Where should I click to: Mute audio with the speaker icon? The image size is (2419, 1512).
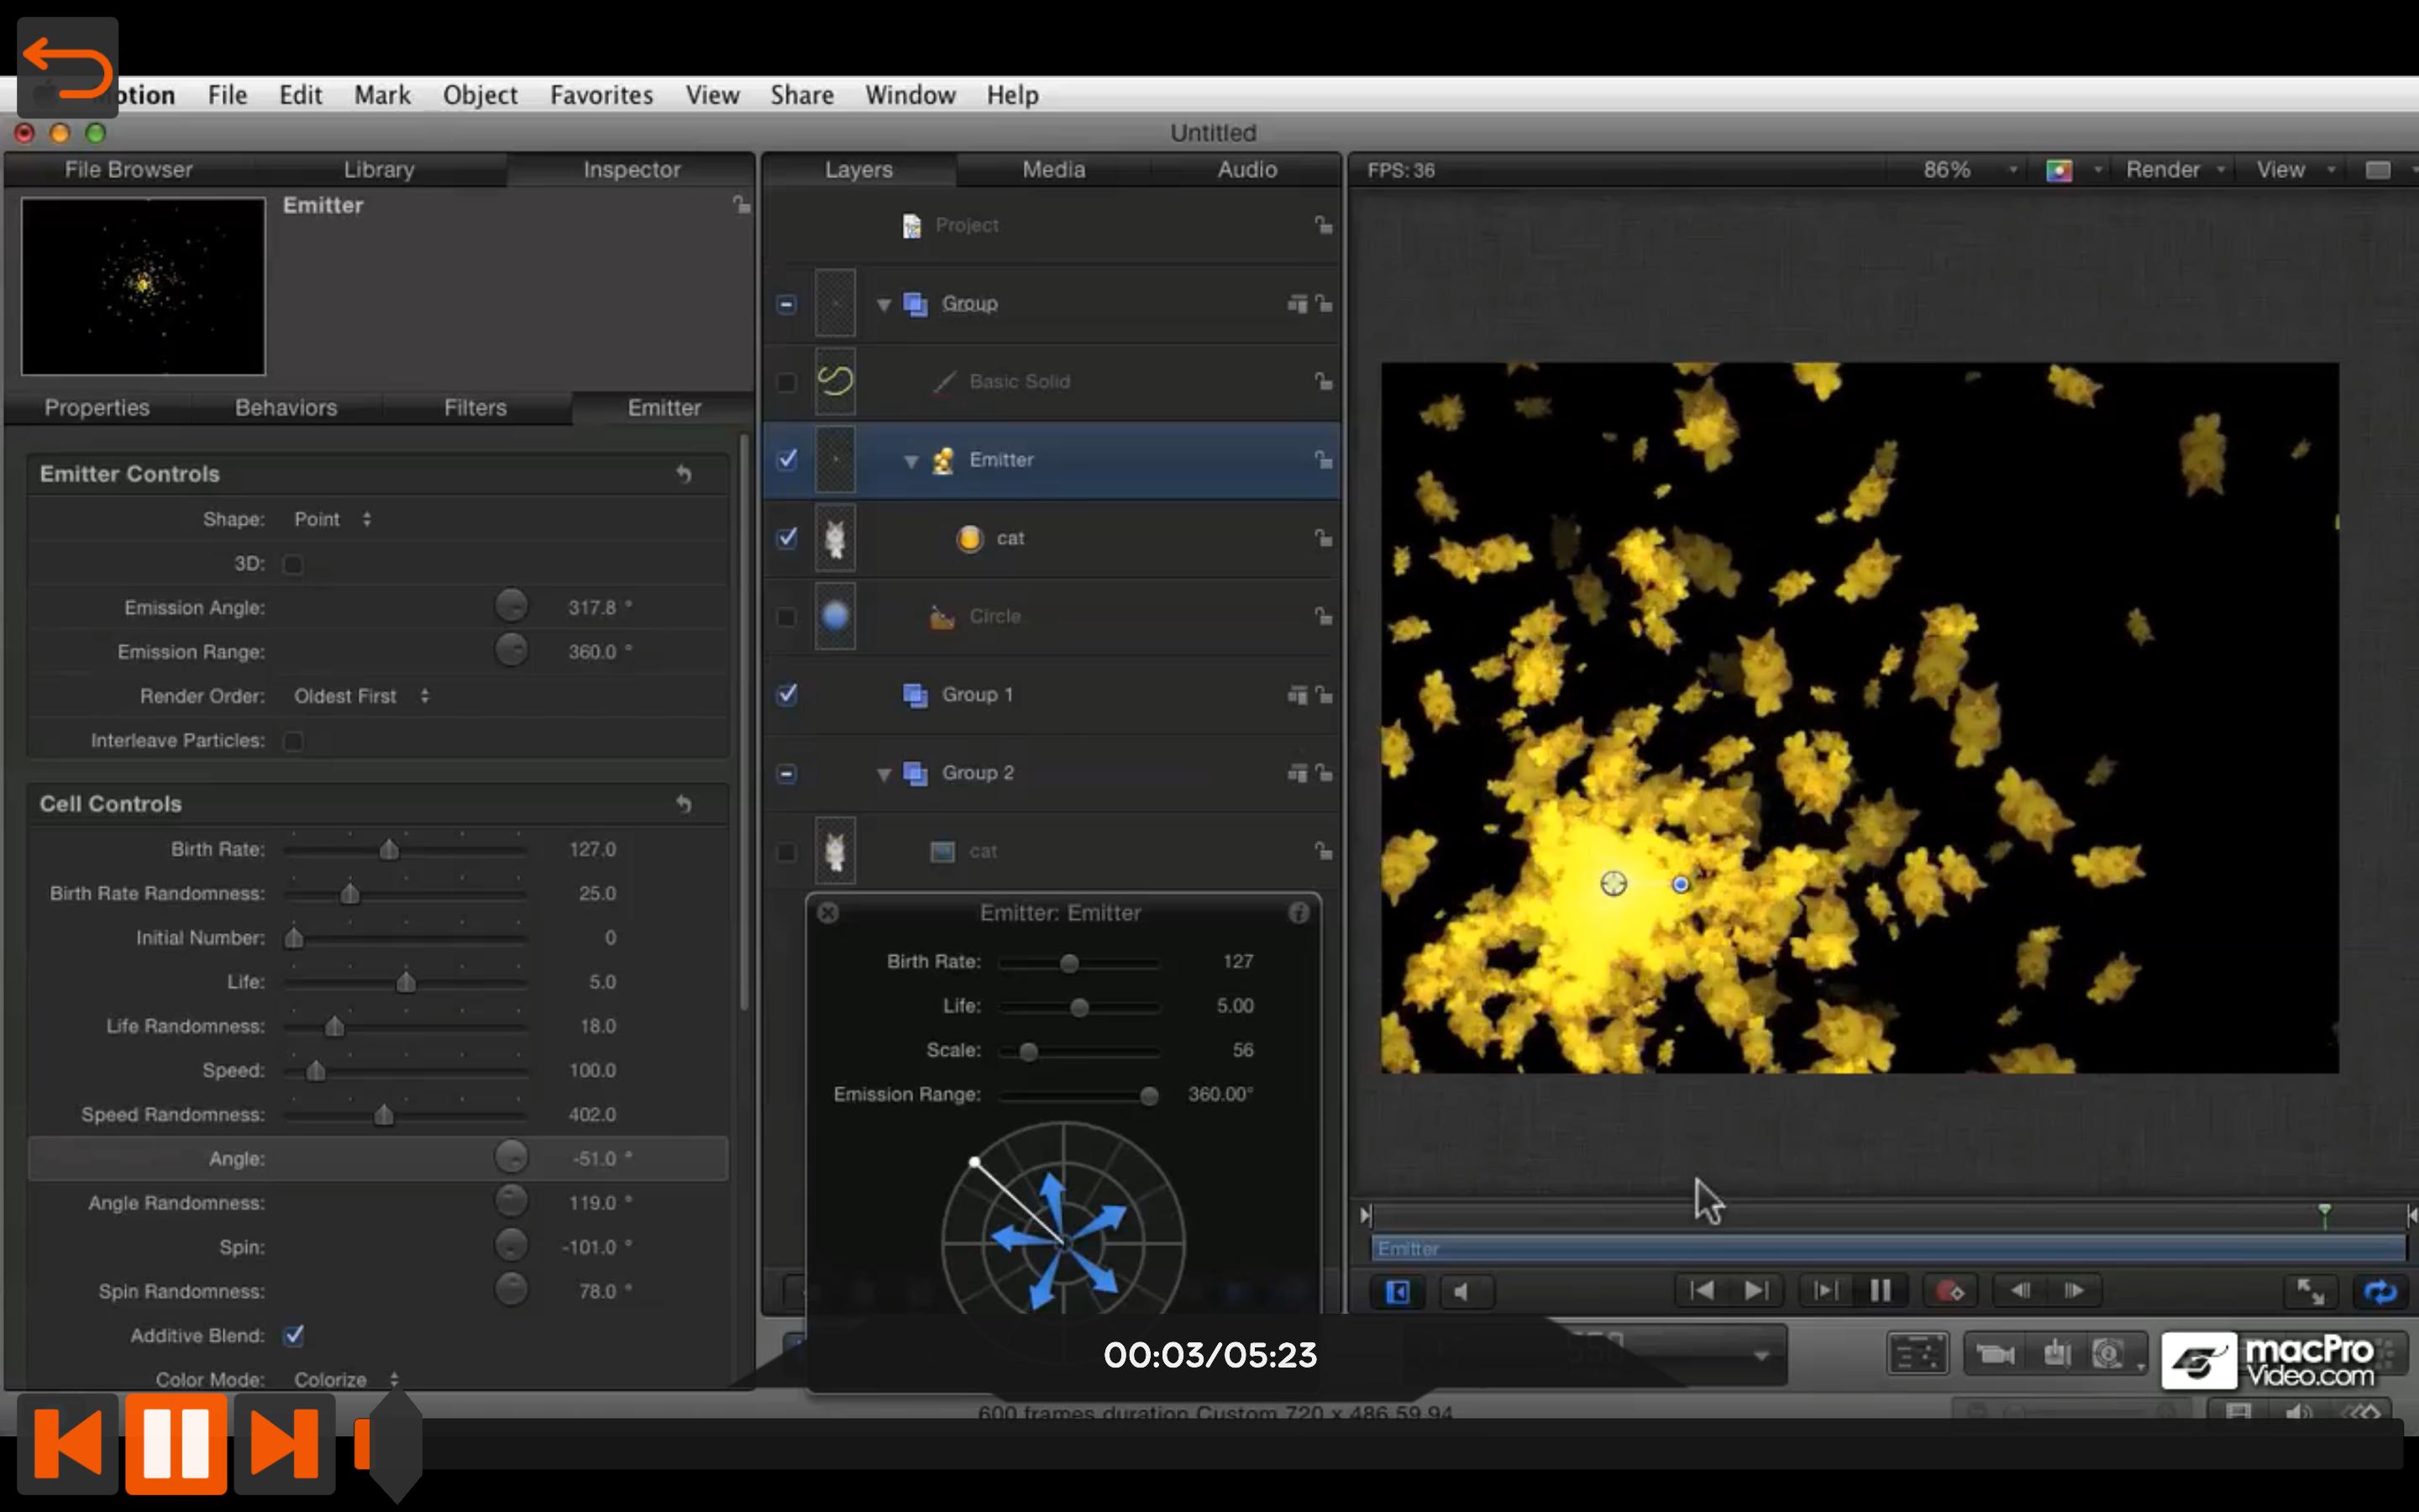coord(1467,1292)
